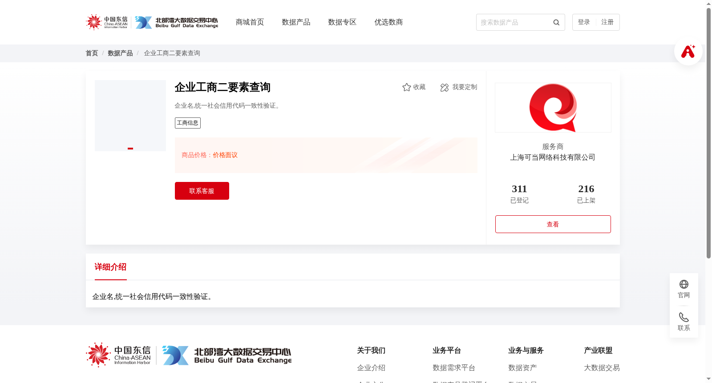Click the footer 数据需求平台 link
Image resolution: width=712 pixels, height=383 pixels.
coord(454,368)
